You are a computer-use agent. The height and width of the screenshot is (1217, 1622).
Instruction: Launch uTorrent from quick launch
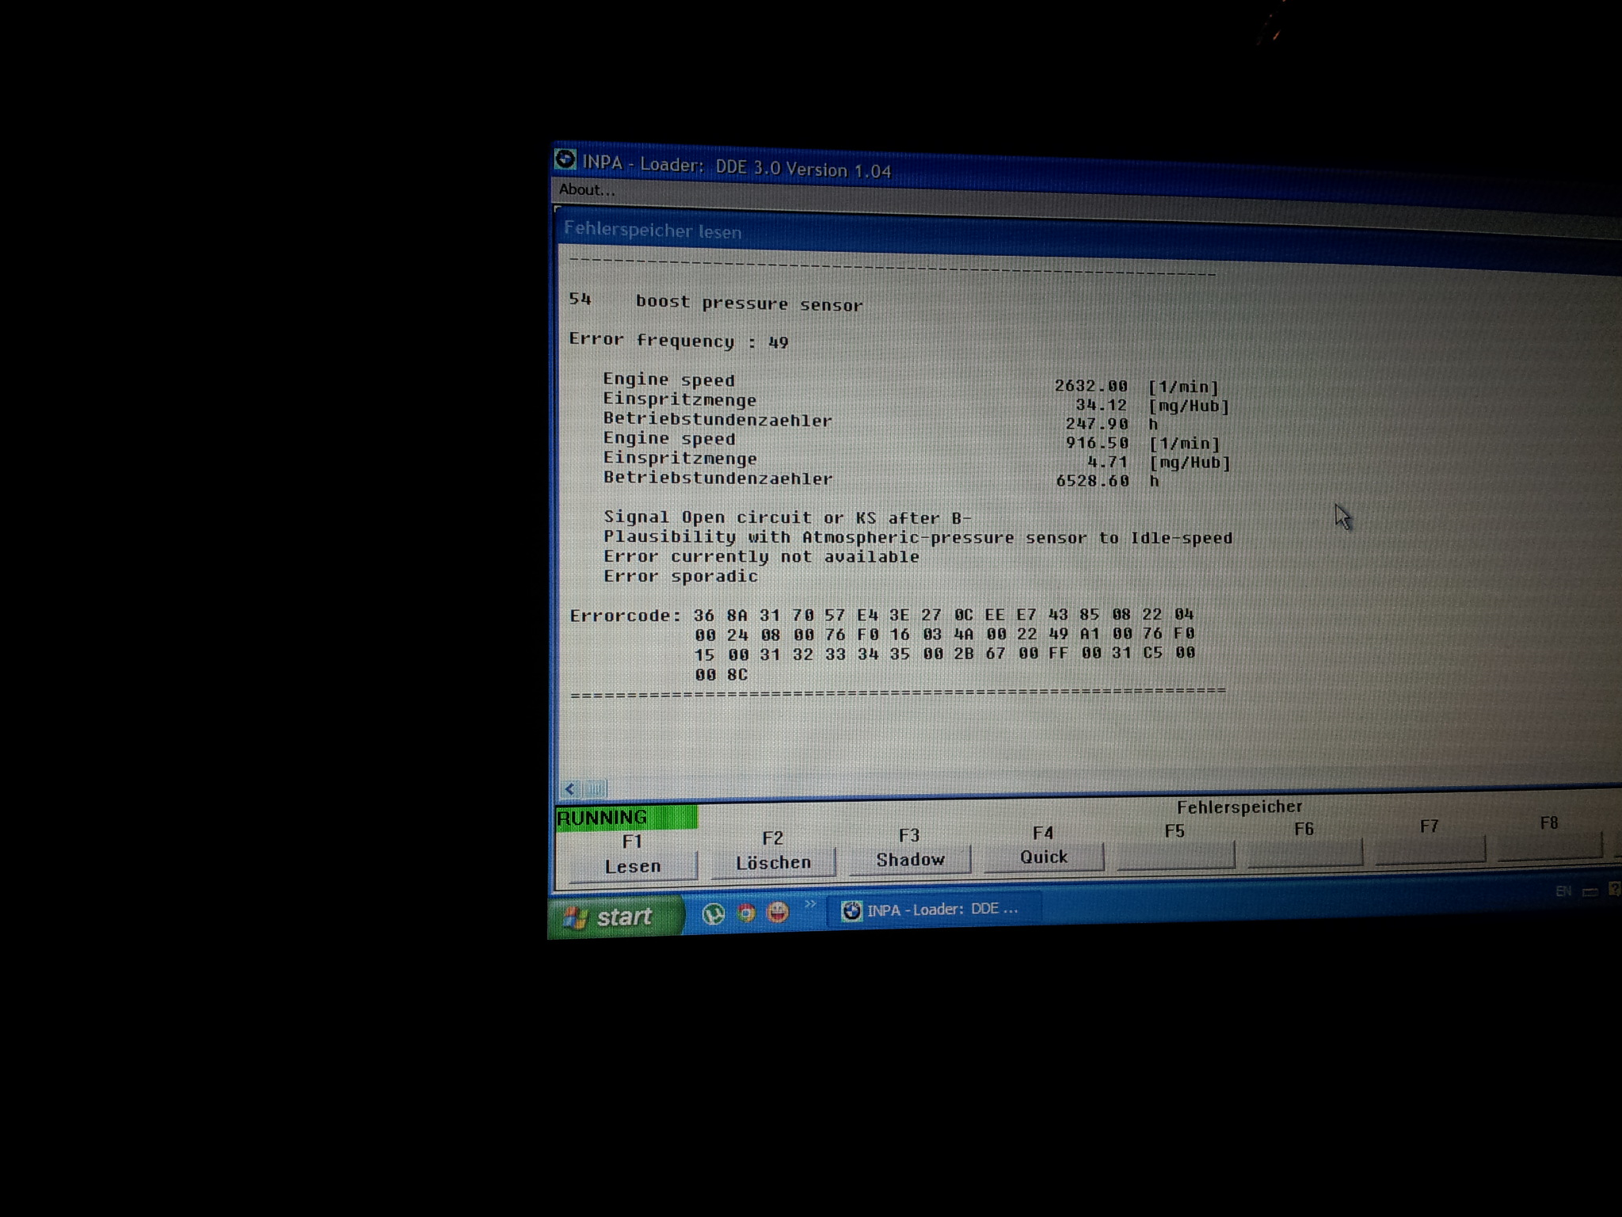click(x=714, y=914)
